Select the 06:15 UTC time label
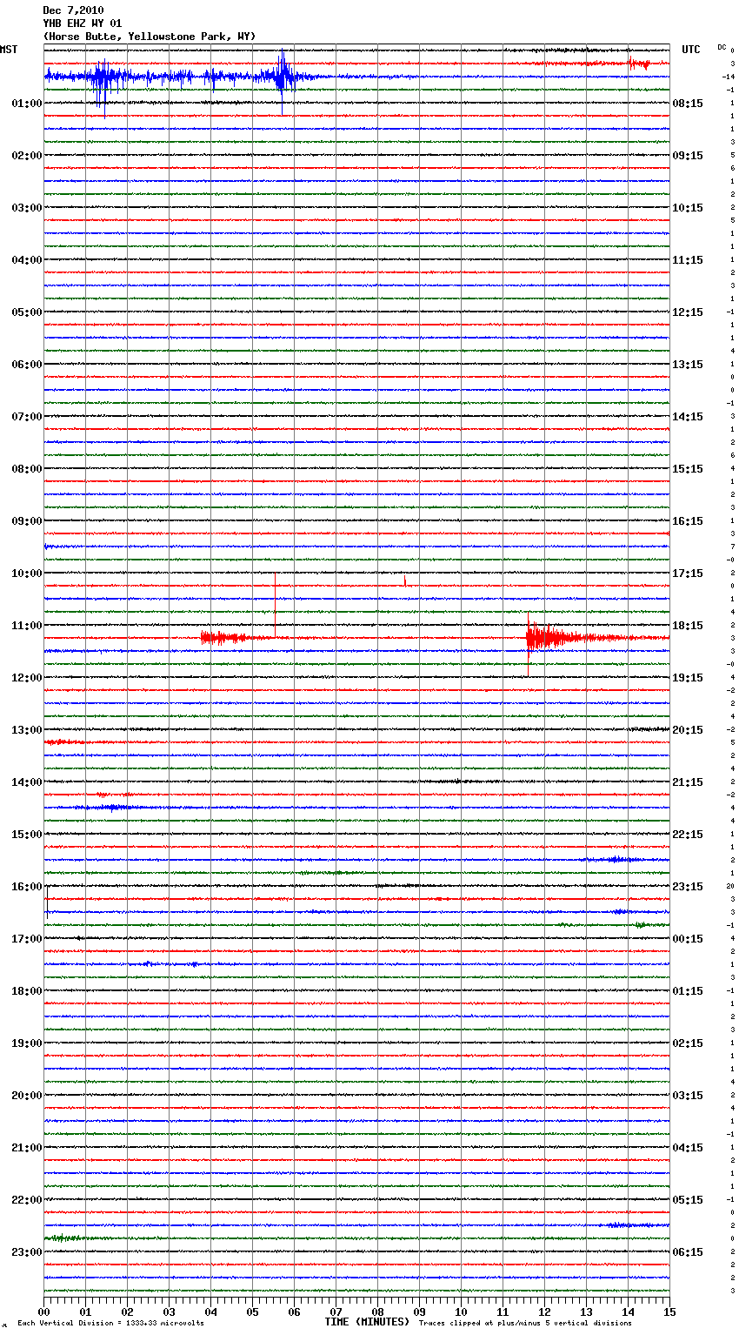The image size is (739, 1335). tap(688, 1252)
